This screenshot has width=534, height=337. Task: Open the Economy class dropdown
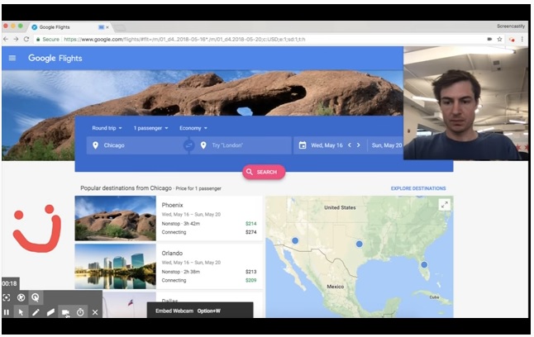coord(193,128)
